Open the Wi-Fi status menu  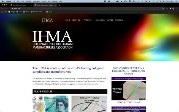(154, 1)
